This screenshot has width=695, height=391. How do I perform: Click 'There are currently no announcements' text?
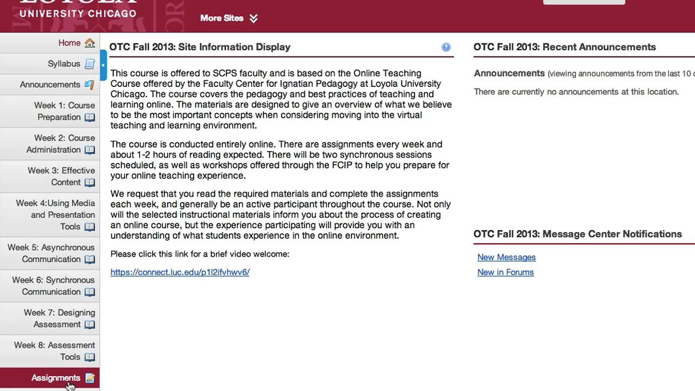tap(577, 92)
